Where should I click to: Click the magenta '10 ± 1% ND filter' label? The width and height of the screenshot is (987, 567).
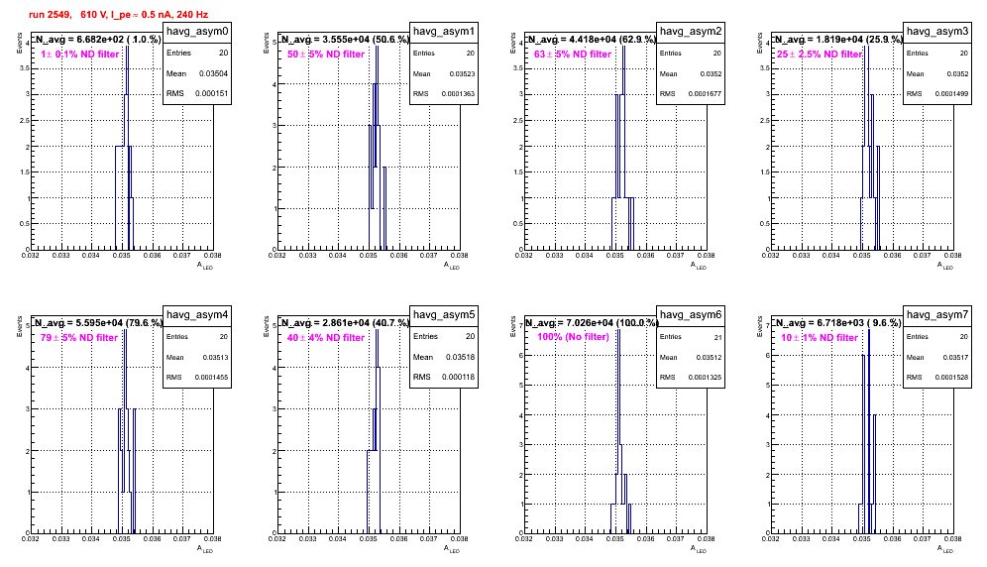click(820, 338)
